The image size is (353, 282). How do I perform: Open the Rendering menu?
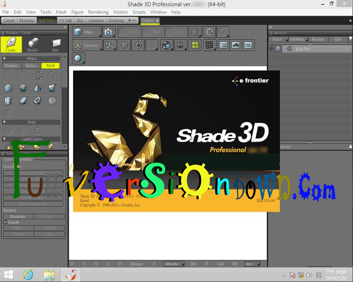(98, 12)
